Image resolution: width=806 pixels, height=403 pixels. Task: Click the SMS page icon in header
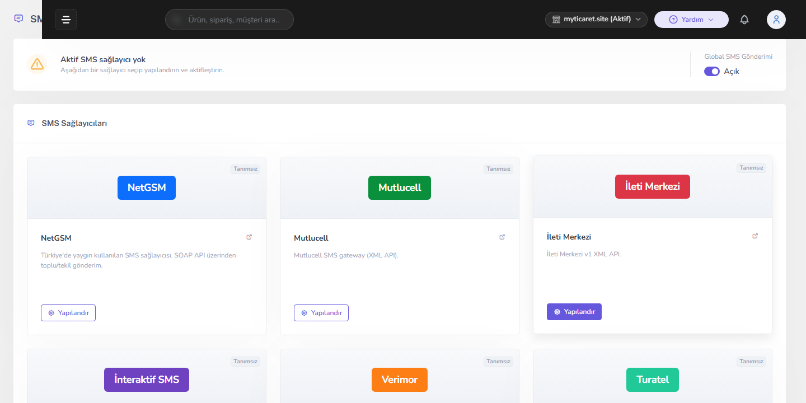tap(18, 18)
